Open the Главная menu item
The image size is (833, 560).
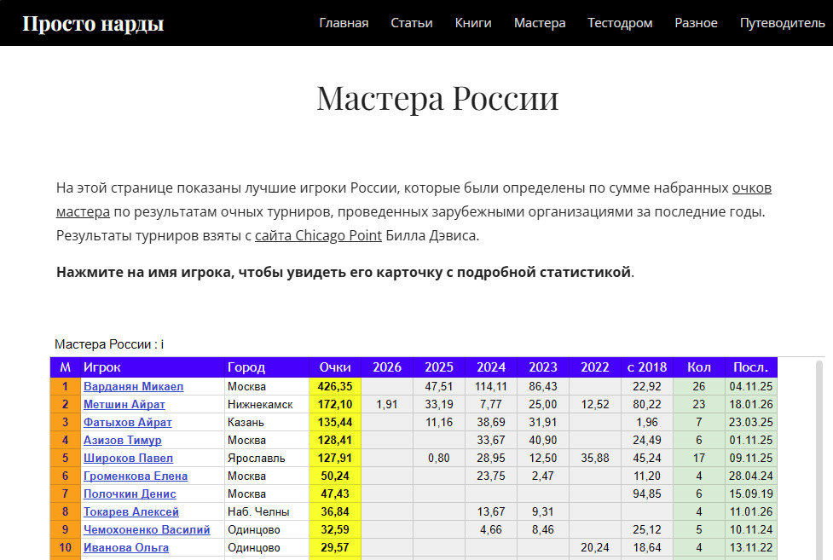[343, 23]
